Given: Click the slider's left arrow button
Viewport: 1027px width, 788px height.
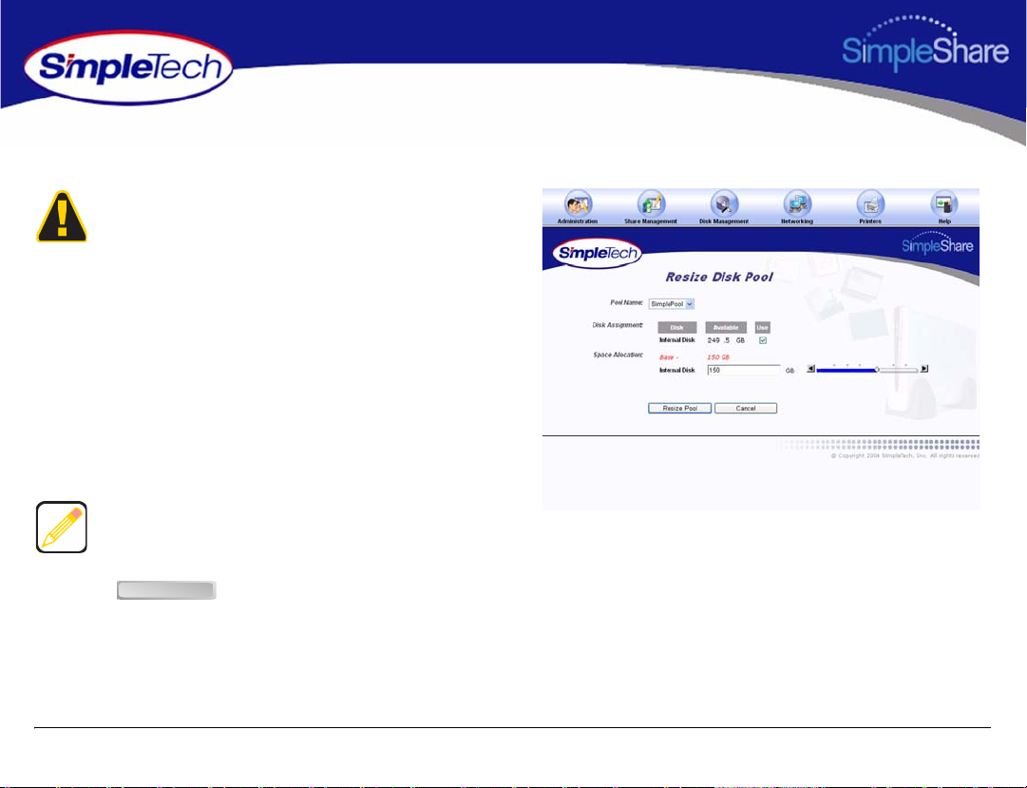Looking at the screenshot, I should pos(810,369).
